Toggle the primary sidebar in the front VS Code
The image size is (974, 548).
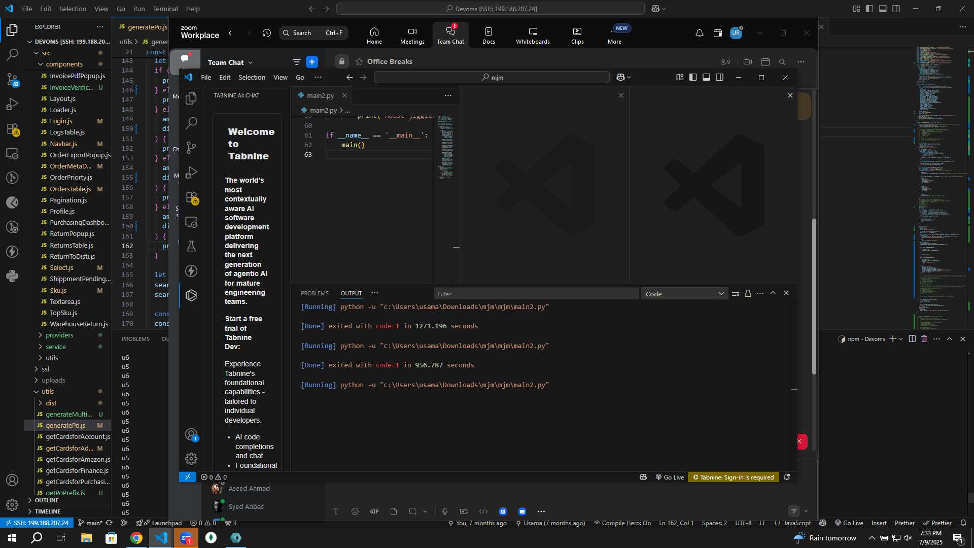[693, 77]
